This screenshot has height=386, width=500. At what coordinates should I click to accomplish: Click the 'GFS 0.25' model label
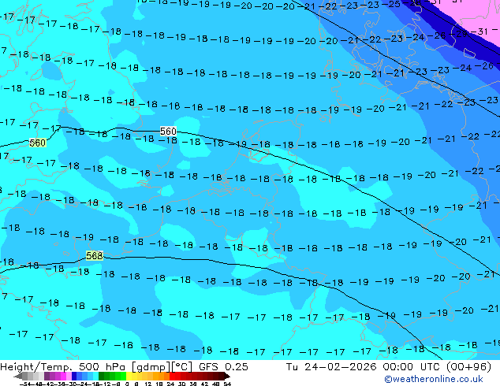click(x=223, y=367)
